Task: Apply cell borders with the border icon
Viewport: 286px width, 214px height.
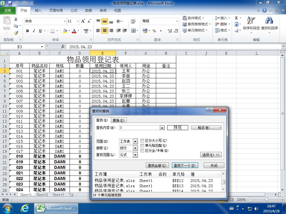Action: pos(53,31)
